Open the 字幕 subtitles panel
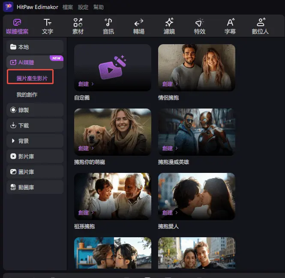 [x=230, y=26]
